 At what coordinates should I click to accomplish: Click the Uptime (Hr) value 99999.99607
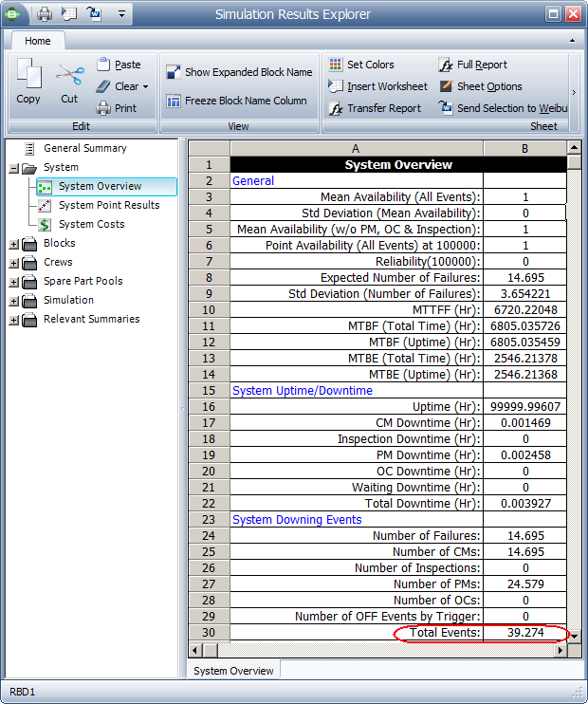pos(525,407)
